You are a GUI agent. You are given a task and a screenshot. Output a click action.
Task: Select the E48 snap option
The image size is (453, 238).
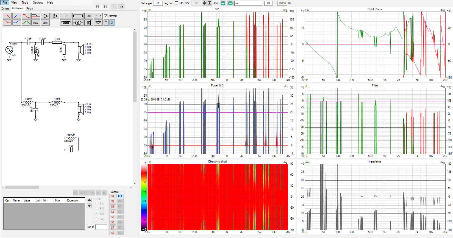pos(97,219)
